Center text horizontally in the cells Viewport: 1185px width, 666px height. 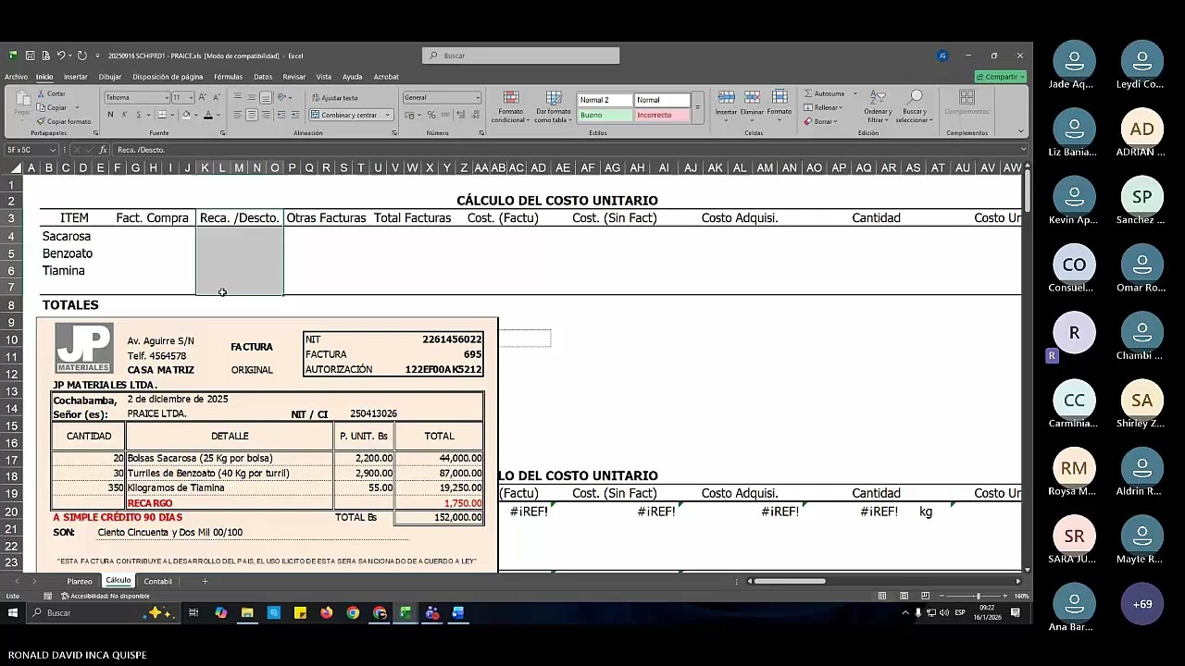(x=251, y=115)
